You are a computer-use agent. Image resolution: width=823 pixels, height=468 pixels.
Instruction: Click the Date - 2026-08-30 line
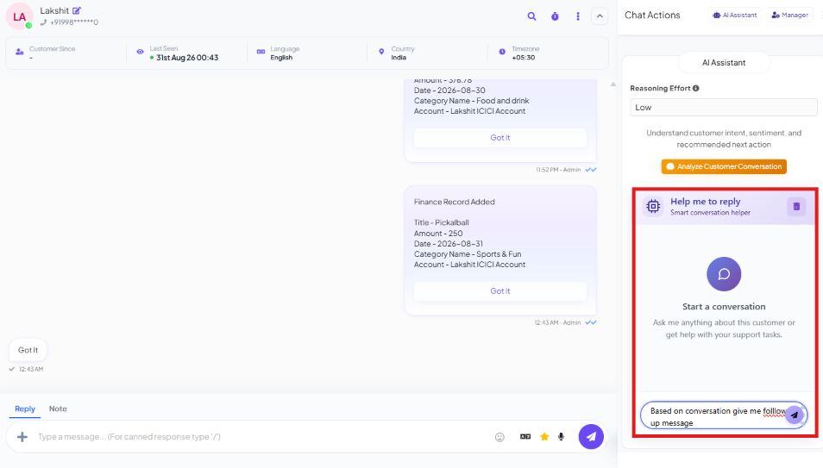tap(449, 90)
